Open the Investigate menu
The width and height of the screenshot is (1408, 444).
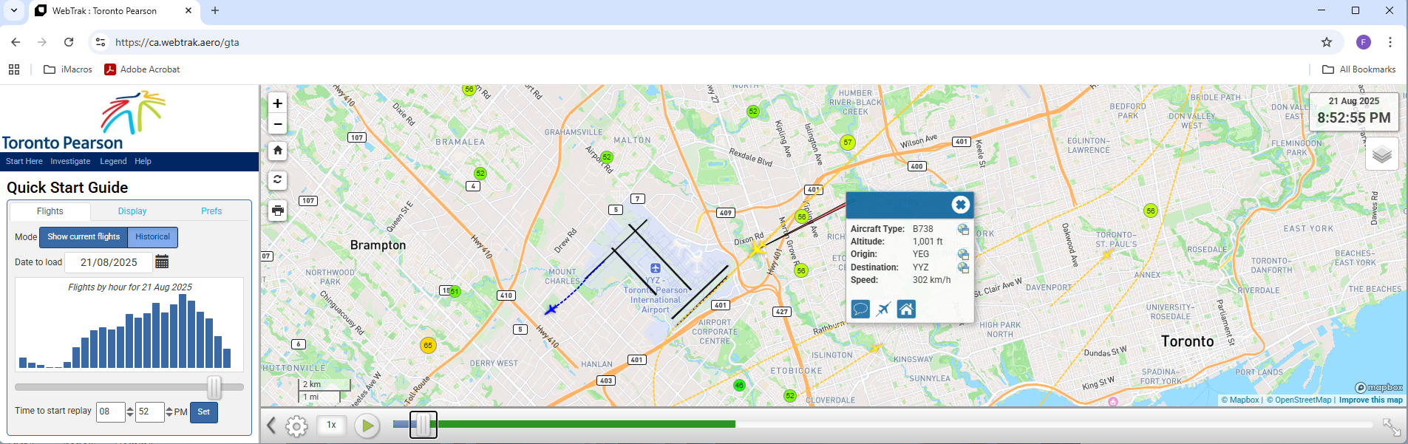click(70, 161)
